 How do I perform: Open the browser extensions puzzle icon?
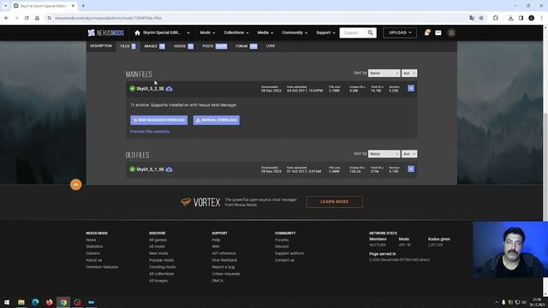(496, 18)
